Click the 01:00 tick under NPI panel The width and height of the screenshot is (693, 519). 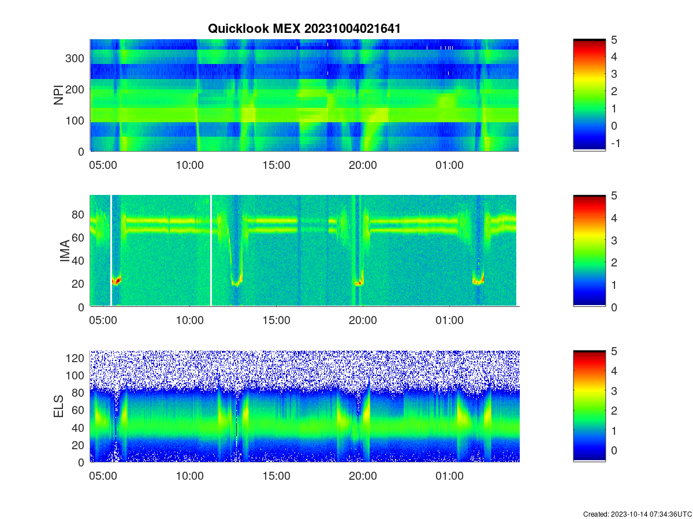click(x=449, y=165)
